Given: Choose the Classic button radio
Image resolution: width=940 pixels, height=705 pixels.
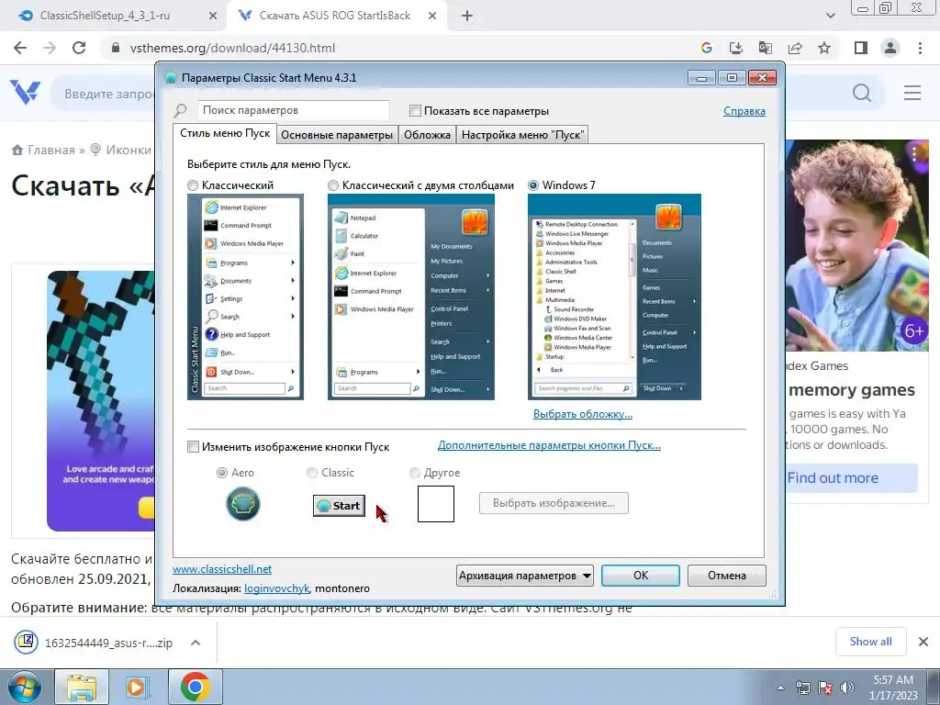Looking at the screenshot, I should [x=312, y=473].
